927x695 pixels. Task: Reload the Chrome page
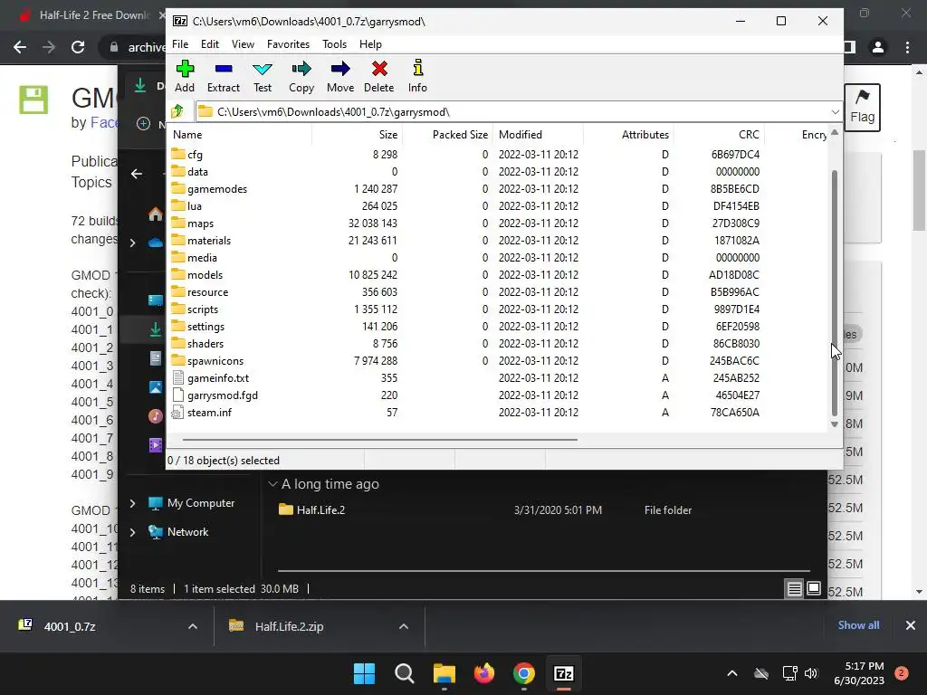pos(78,47)
